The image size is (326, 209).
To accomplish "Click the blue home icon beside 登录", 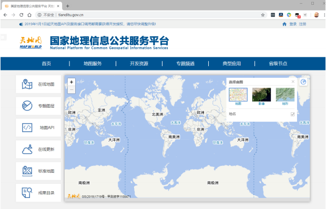I will [284, 24].
